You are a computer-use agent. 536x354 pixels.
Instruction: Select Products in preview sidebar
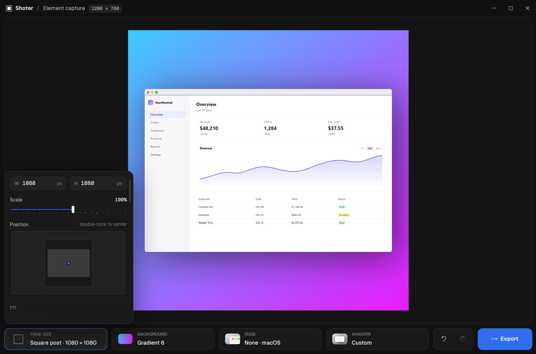pyautogui.click(x=156, y=139)
